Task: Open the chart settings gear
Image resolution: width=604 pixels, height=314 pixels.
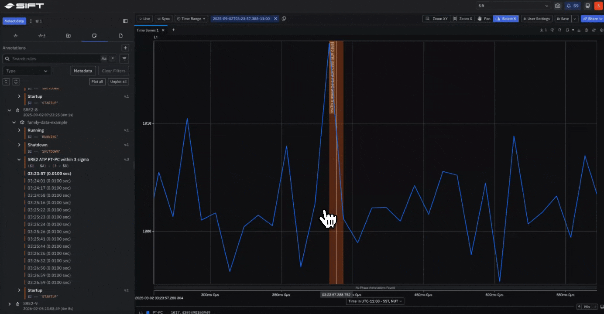Action: point(602,30)
